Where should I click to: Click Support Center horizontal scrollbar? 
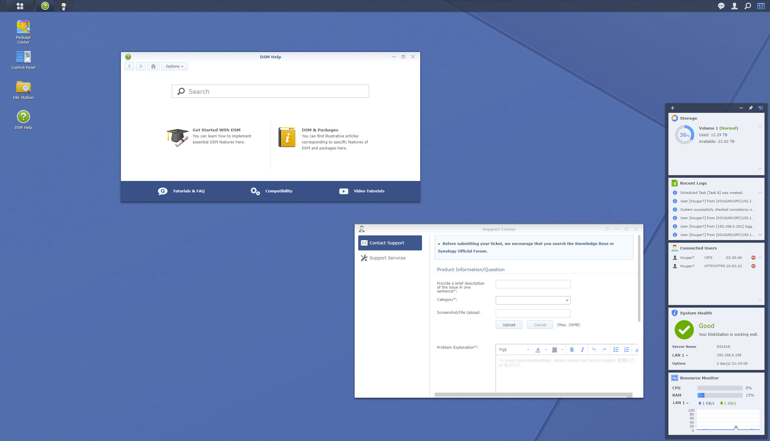(x=533, y=395)
